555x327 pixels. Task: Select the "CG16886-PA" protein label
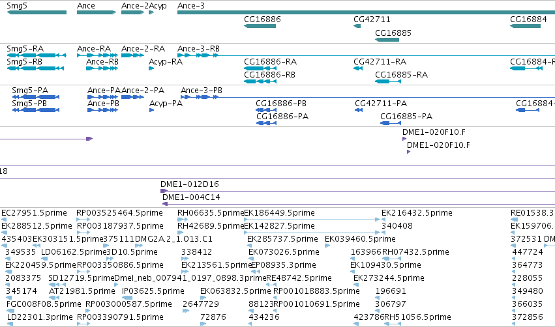[282, 117]
